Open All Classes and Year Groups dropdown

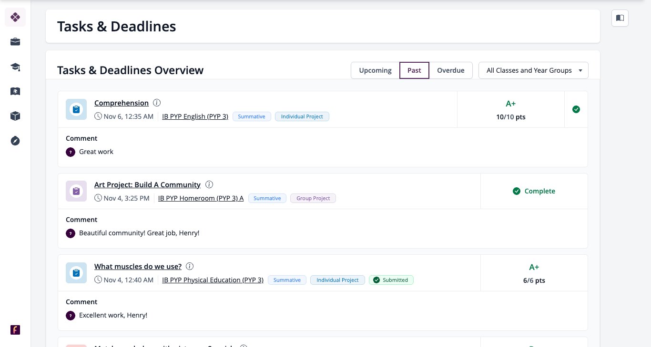click(x=533, y=70)
